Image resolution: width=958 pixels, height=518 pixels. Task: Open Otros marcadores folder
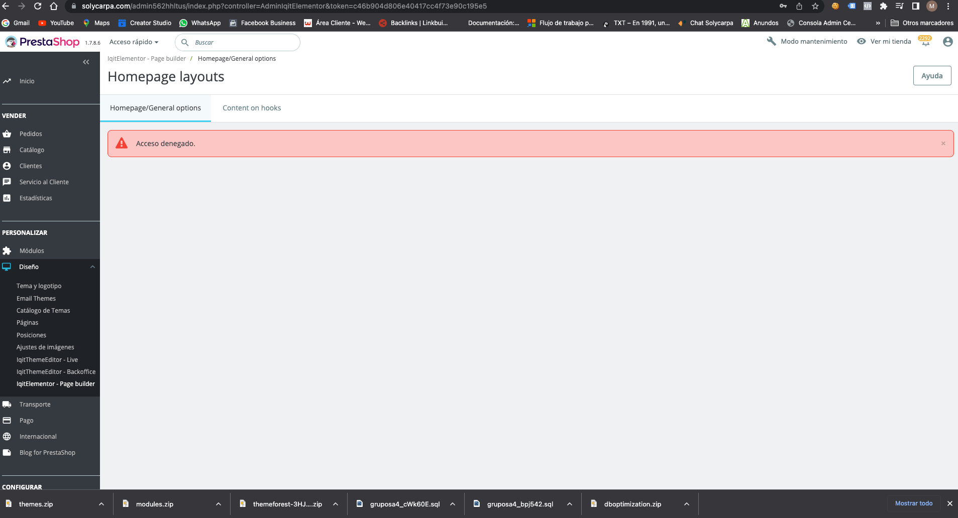(922, 23)
